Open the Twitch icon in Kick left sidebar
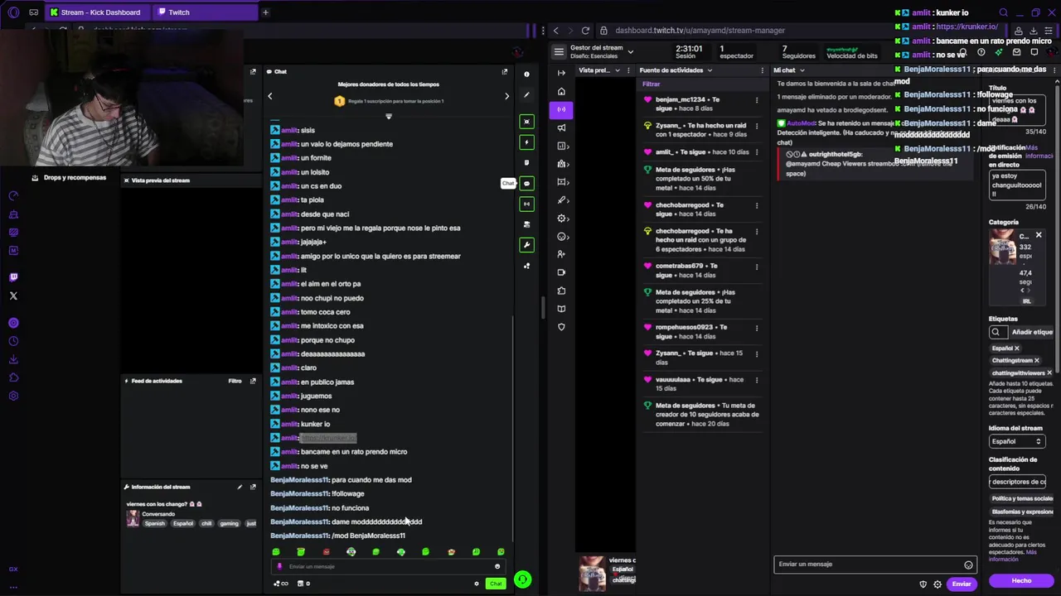This screenshot has height=596, width=1061. coord(13,277)
